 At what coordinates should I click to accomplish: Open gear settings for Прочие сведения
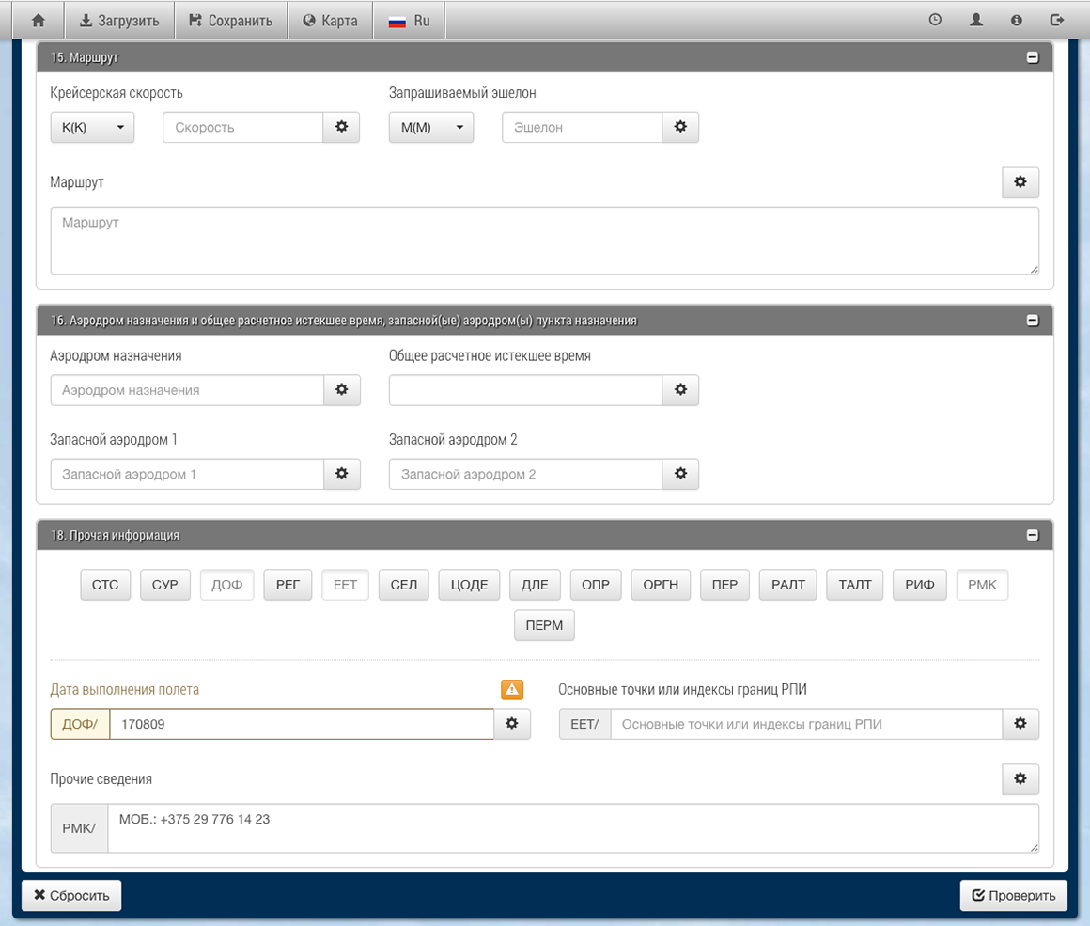1020,779
